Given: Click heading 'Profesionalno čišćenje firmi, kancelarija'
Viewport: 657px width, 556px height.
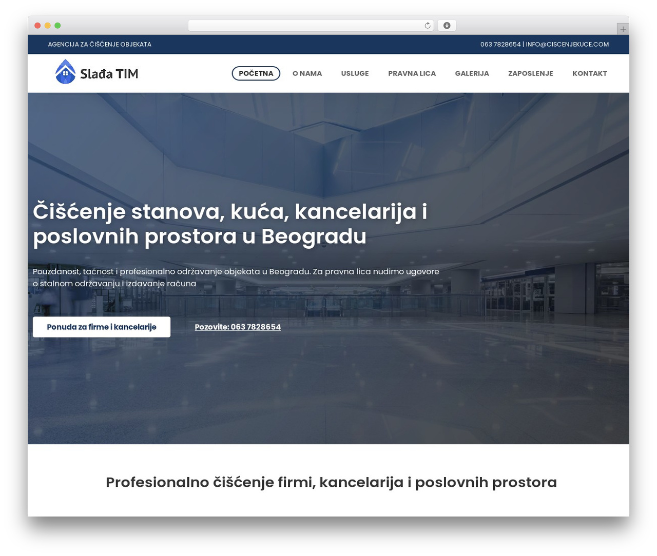Looking at the screenshot, I should (x=331, y=482).
